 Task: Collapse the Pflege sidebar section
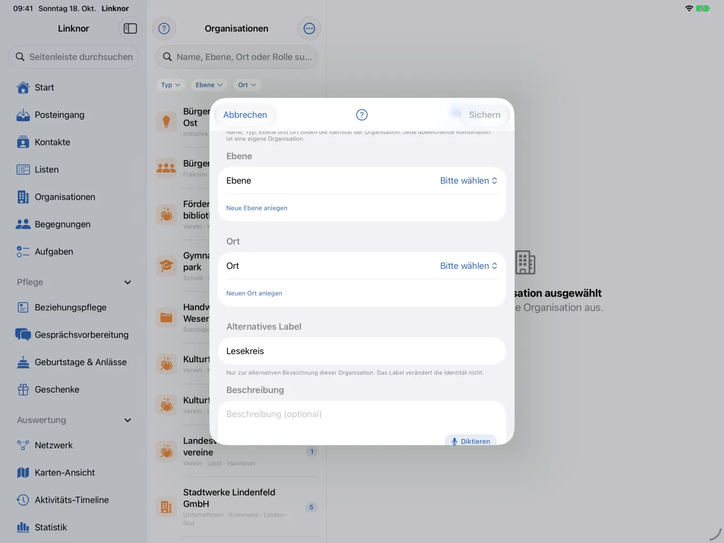pyautogui.click(x=128, y=282)
